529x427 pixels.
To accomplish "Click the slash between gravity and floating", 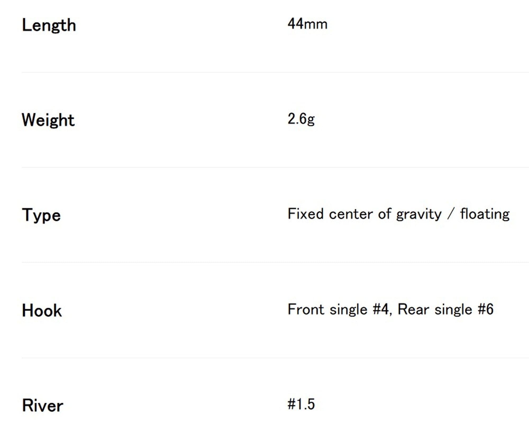I will (451, 214).
